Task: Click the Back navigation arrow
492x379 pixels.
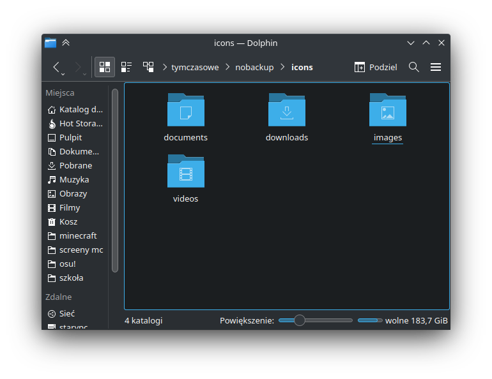Action: pyautogui.click(x=56, y=67)
